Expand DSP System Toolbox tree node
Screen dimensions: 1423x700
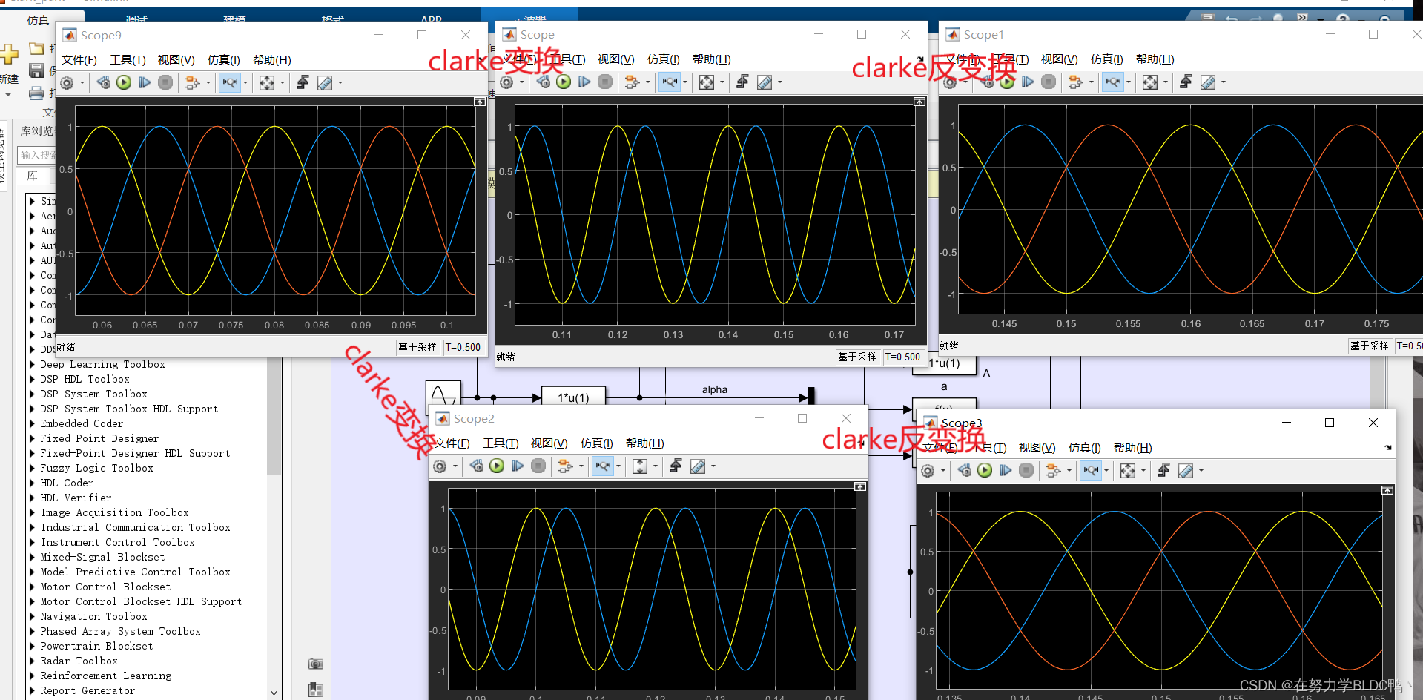pyautogui.click(x=32, y=394)
